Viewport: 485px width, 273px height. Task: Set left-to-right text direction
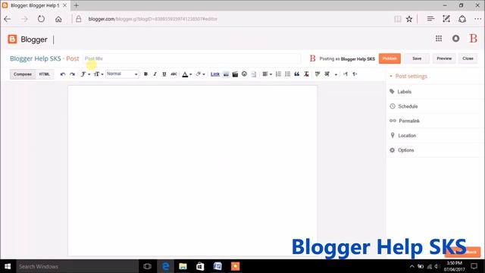(346, 74)
